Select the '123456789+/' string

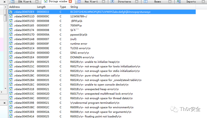[x=79, y=16]
